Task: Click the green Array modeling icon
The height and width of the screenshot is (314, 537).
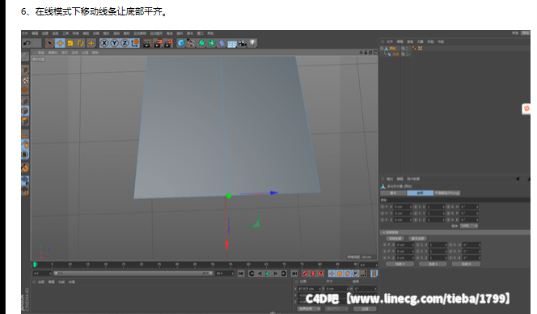Action: (x=212, y=43)
